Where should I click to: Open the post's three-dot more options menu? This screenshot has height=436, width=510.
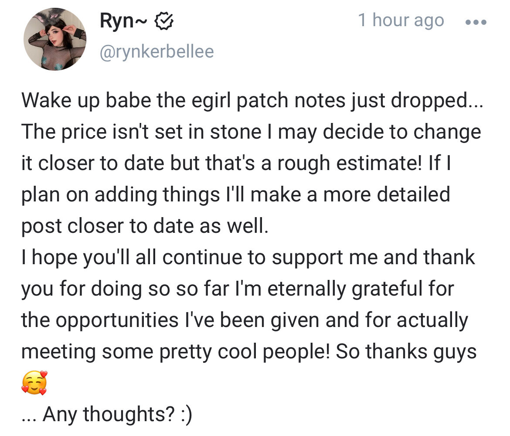click(x=475, y=21)
